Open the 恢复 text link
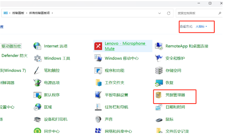The image size is (225, 138). tap(169, 83)
